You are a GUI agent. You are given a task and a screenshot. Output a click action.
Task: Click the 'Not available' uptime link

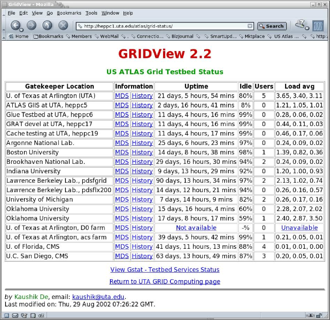coord(196,228)
